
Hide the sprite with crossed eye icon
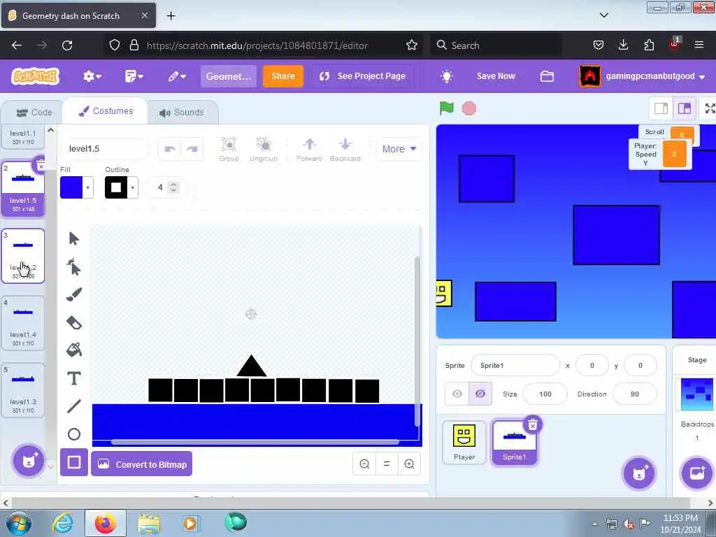[x=480, y=394]
